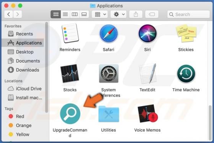Open Recents in the sidebar
This screenshot has height=143, width=214.
[23, 34]
